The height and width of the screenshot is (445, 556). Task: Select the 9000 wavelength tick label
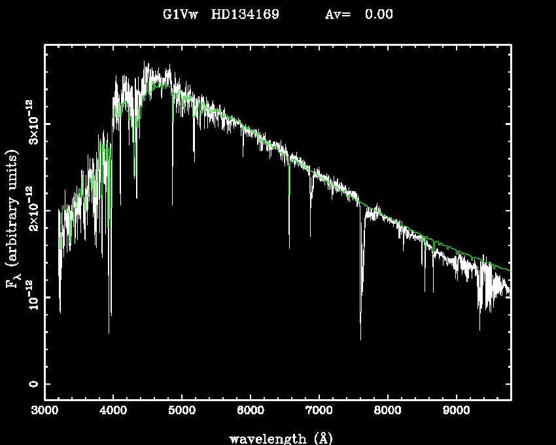click(x=457, y=411)
